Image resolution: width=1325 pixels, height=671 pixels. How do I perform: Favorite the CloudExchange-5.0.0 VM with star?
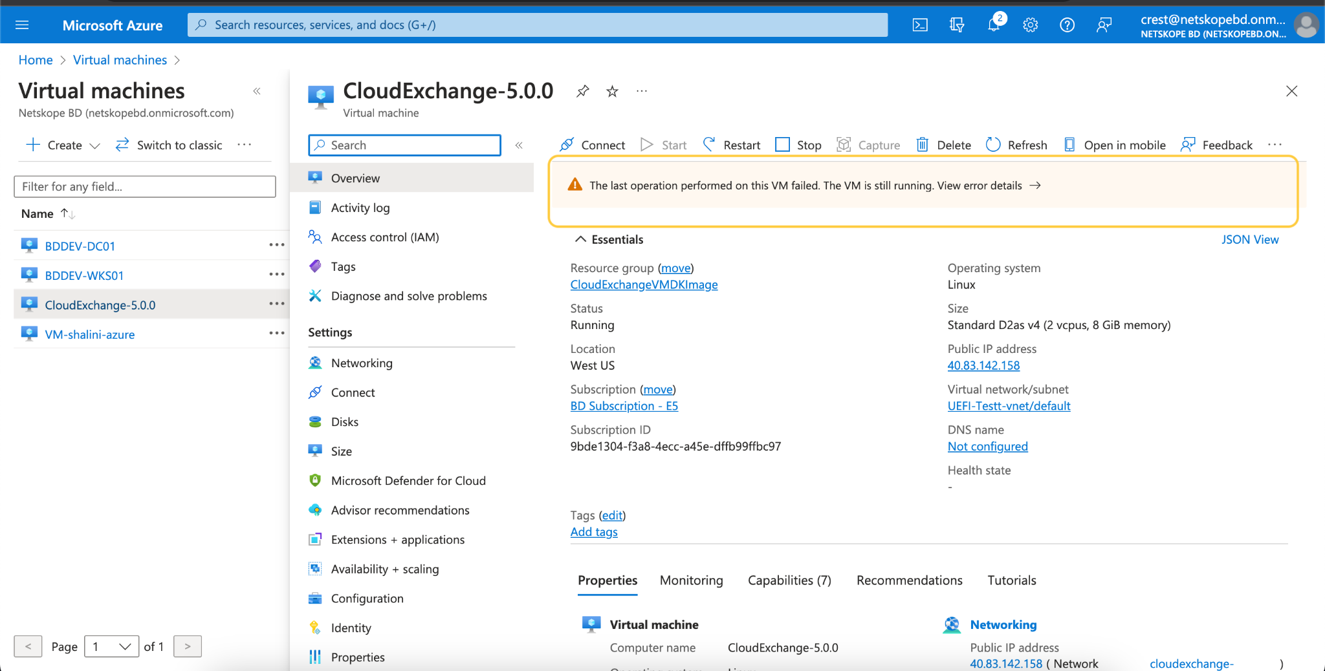coord(612,91)
